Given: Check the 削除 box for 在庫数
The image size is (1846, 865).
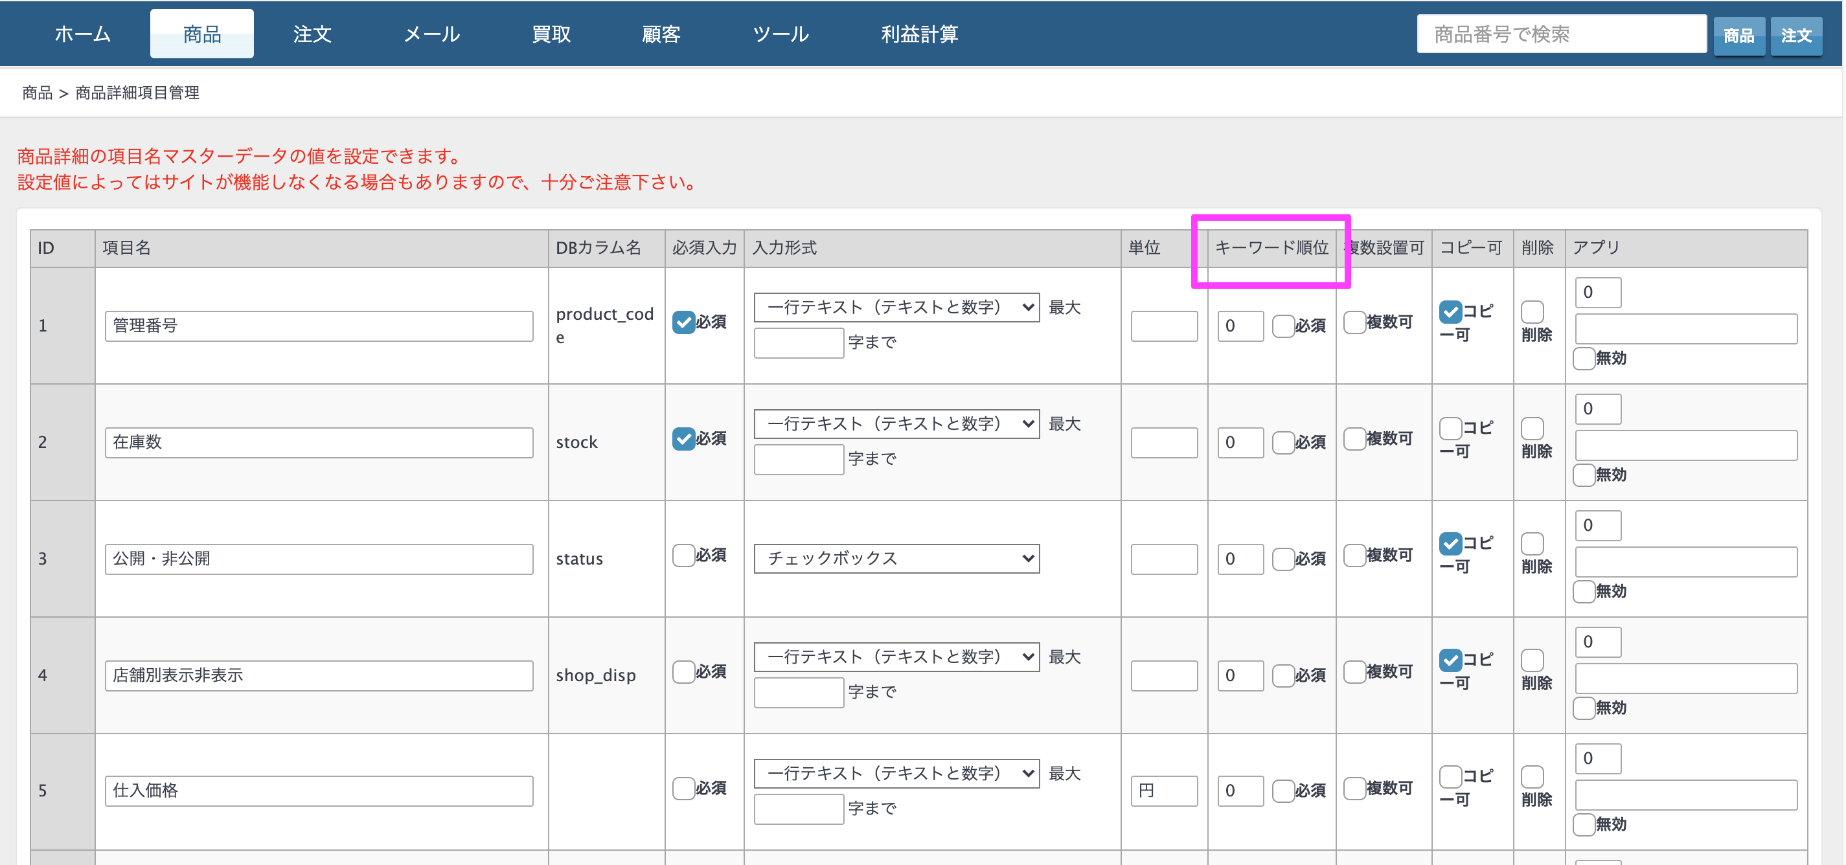Looking at the screenshot, I should click(1532, 428).
